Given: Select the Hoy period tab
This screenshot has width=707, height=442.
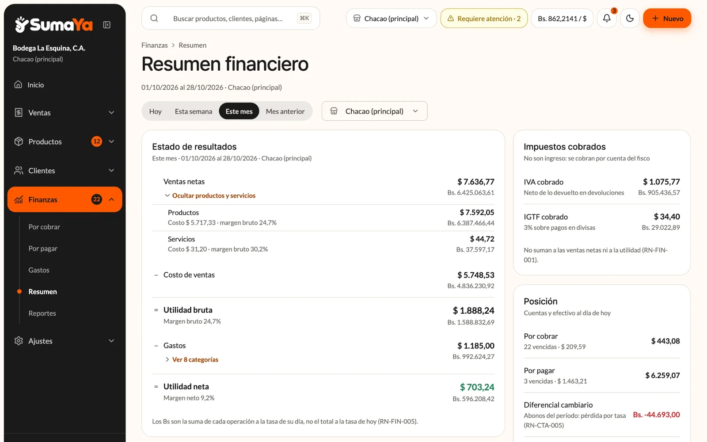Looking at the screenshot, I should click(155, 111).
